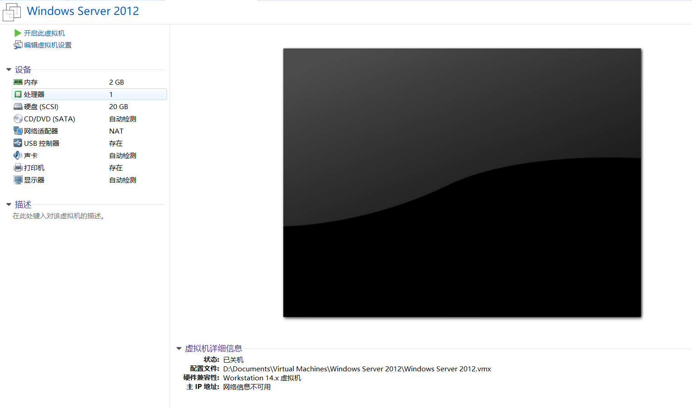Select the Windows Server 2012 tab

(x=83, y=11)
